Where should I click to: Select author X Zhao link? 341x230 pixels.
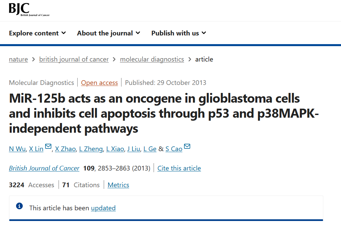tap(66, 149)
